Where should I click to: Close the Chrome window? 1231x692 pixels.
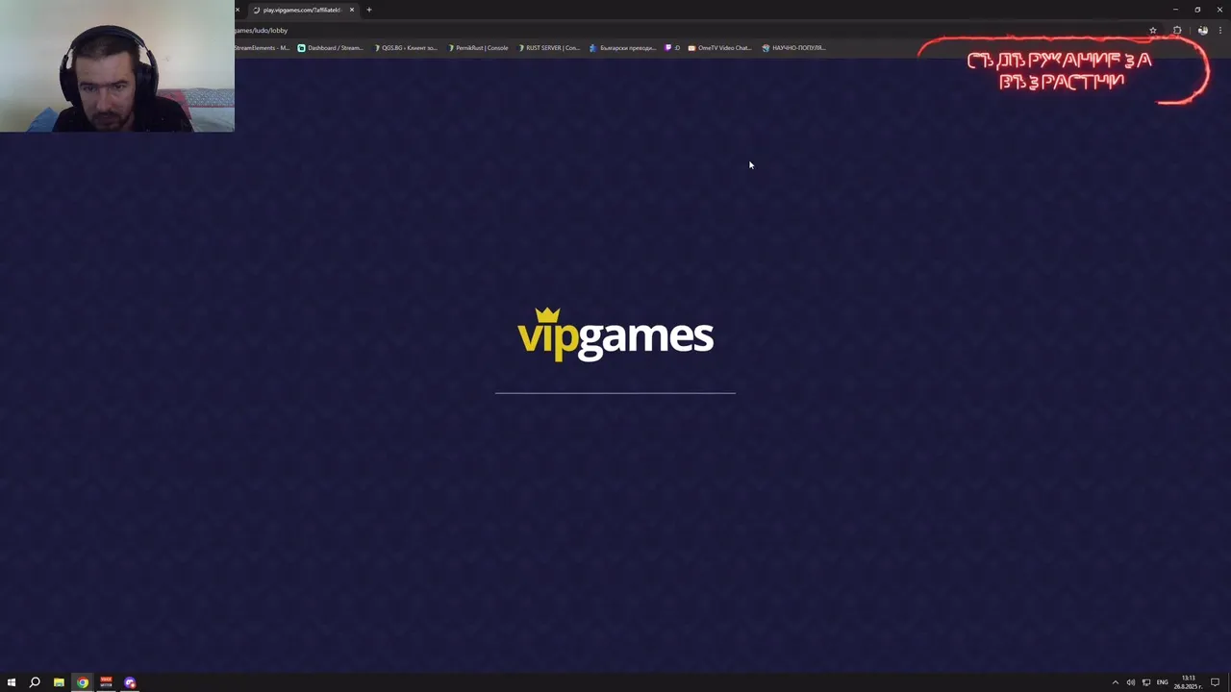click(x=1219, y=10)
